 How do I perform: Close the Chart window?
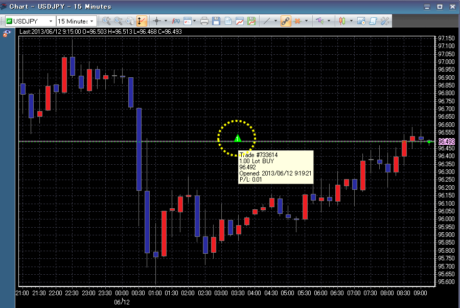point(452,7)
